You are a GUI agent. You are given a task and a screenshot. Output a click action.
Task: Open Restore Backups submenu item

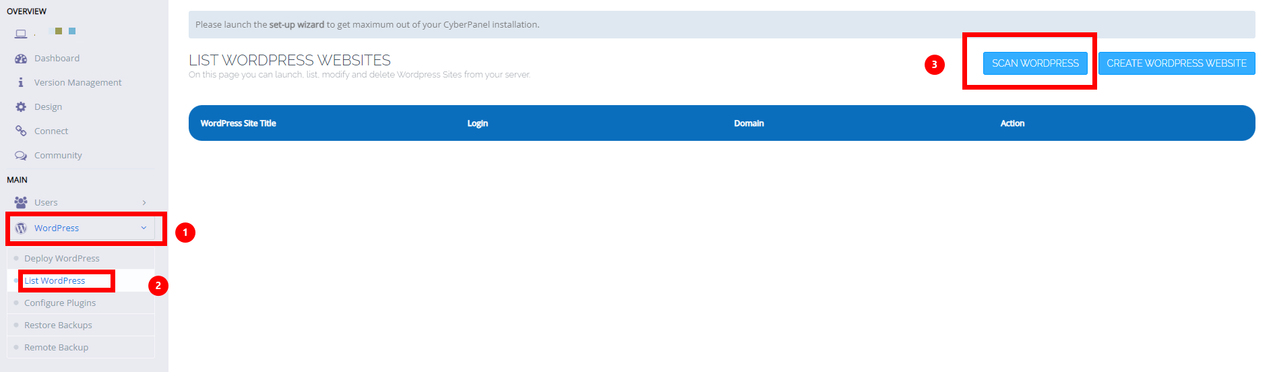(58, 325)
